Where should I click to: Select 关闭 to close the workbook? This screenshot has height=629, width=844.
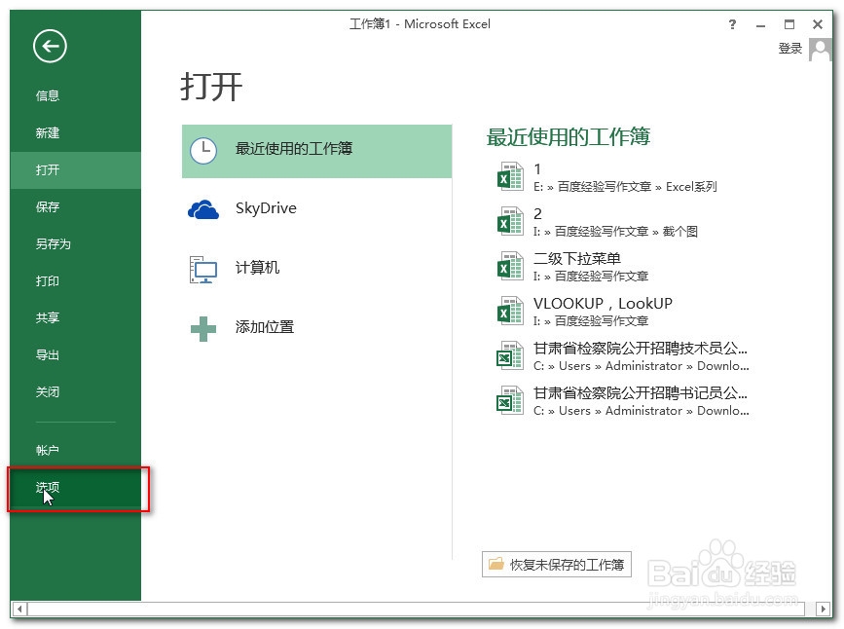tap(48, 392)
